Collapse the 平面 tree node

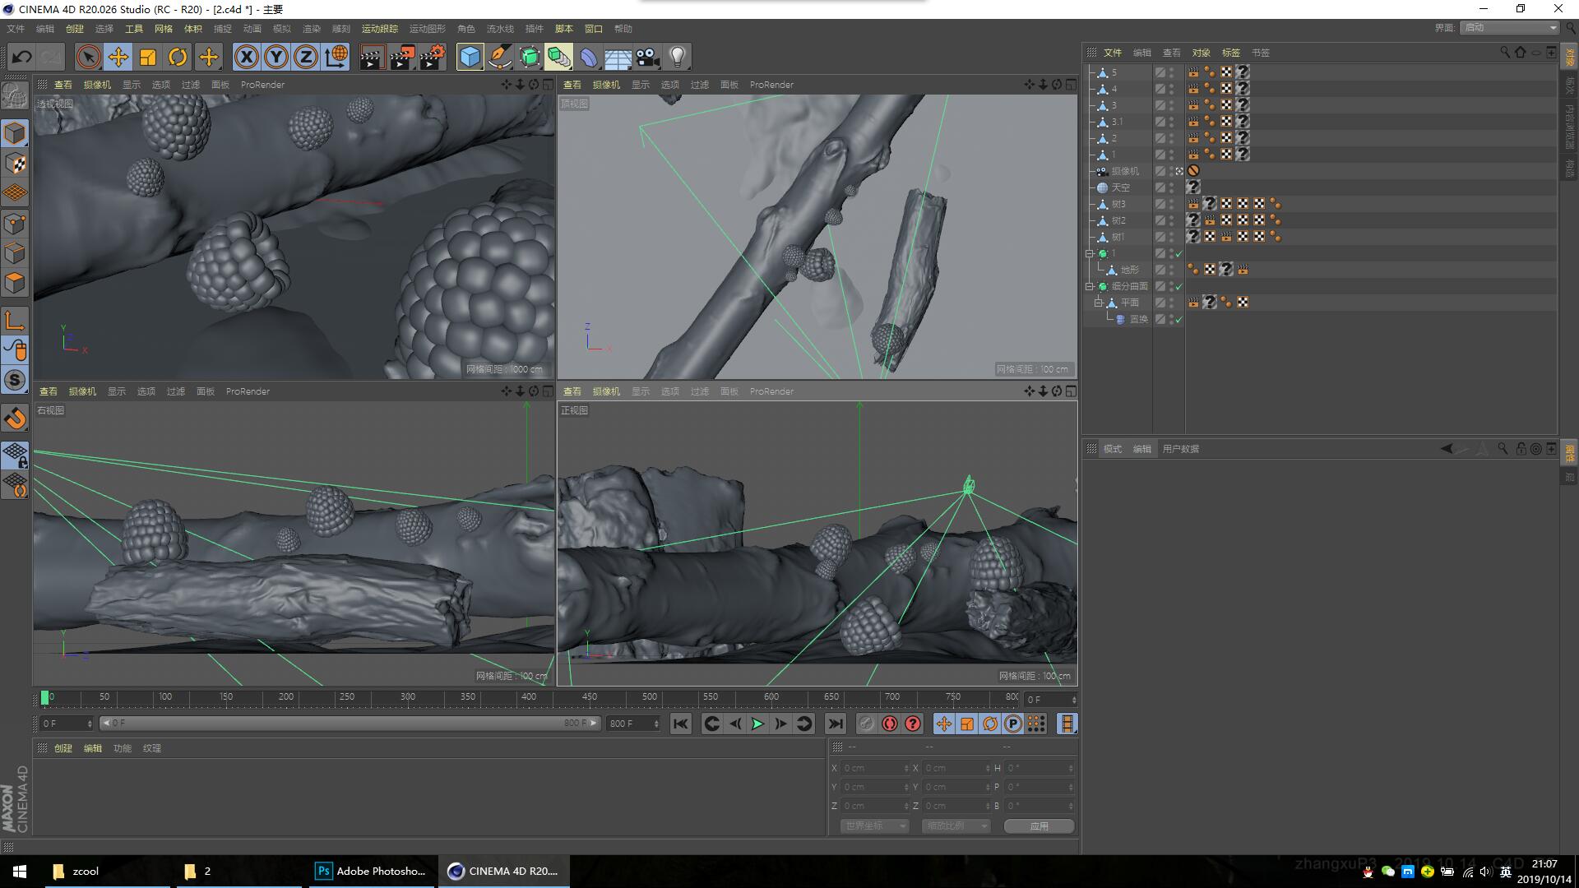tap(1099, 303)
